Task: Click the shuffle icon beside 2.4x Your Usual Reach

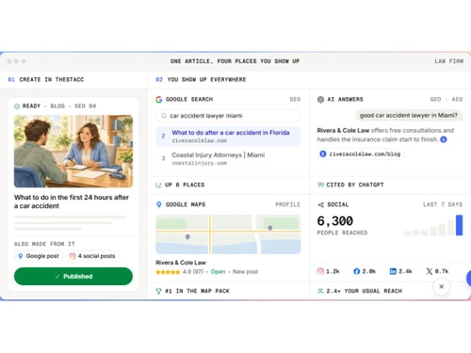Action: [320, 291]
